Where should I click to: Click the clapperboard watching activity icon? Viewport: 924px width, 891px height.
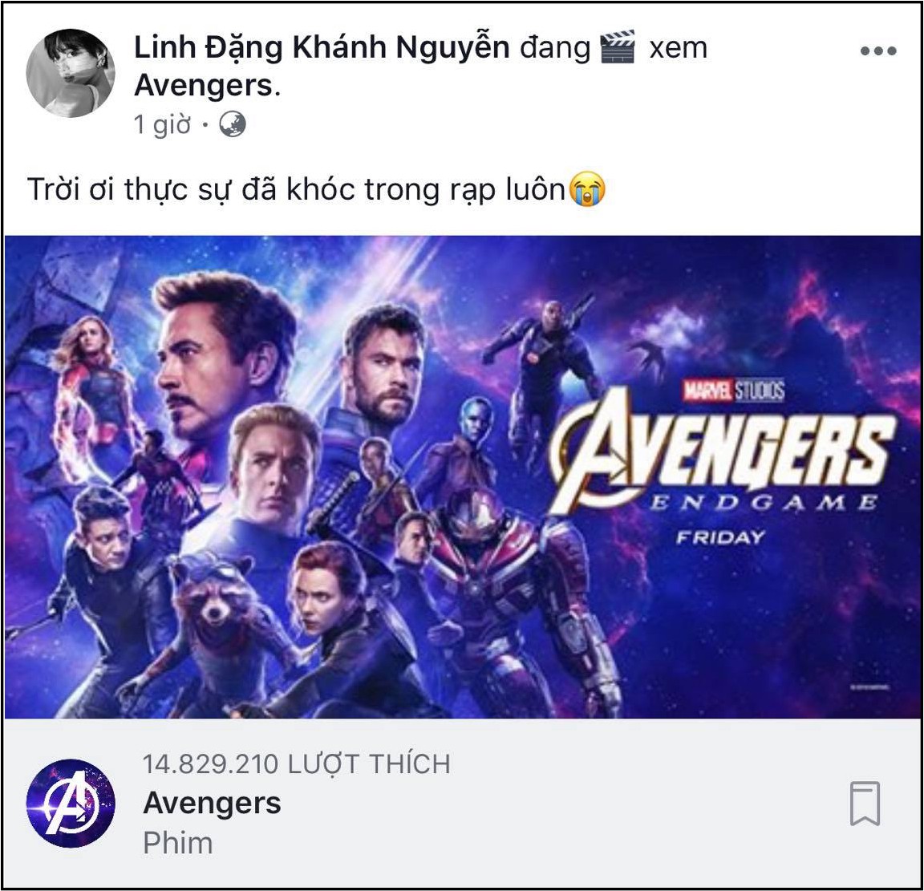pos(618,48)
